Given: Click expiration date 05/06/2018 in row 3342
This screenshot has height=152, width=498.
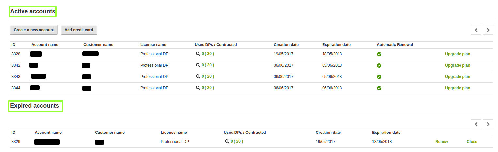Looking at the screenshot, I should [332, 65].
